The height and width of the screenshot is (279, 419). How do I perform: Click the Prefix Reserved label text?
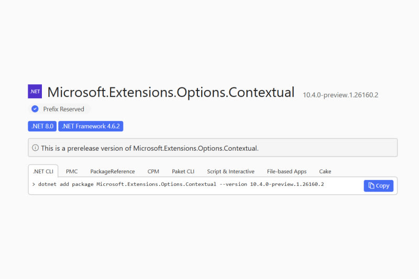point(63,109)
